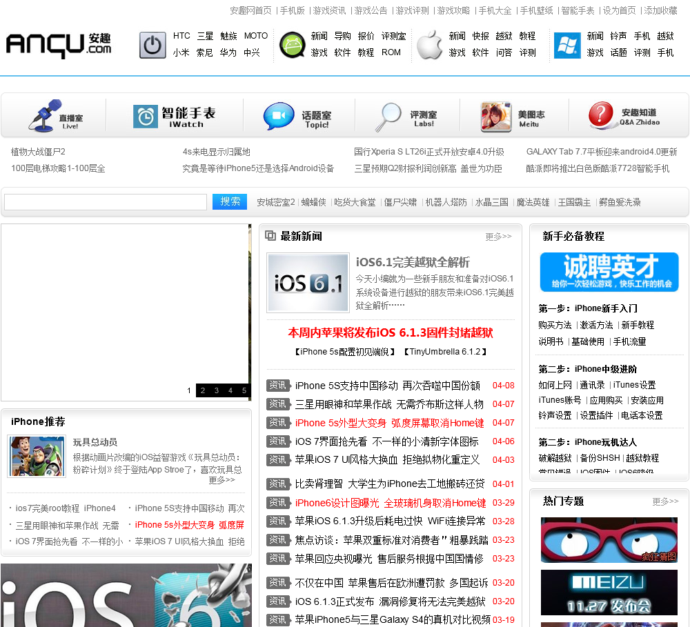Click 资讯 tag beside 不仅在中国 苹果售后
Viewport: 690px width, 627px height.
278,583
